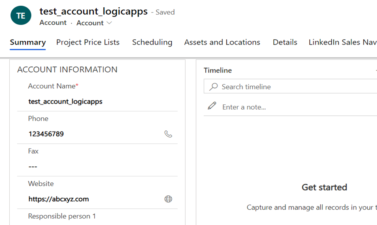The height and width of the screenshot is (225, 377).
Task: Go to the Scheduling tab
Action: coord(152,42)
